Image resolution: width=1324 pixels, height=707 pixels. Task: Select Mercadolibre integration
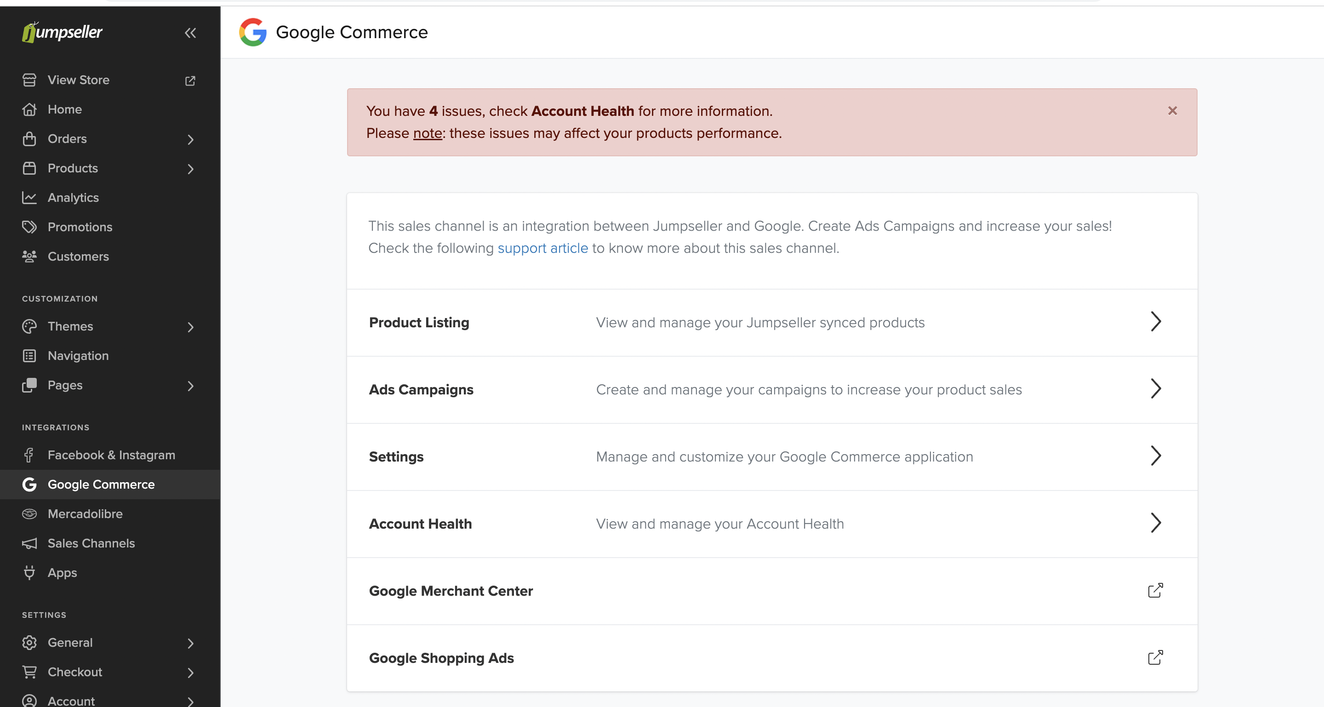click(85, 514)
